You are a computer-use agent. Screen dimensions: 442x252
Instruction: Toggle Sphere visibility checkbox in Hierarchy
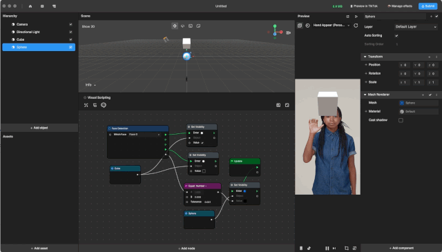coord(70,47)
